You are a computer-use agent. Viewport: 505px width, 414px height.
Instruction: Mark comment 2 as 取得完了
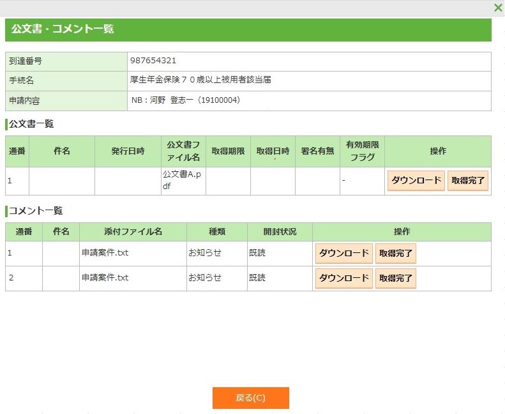tap(396, 279)
